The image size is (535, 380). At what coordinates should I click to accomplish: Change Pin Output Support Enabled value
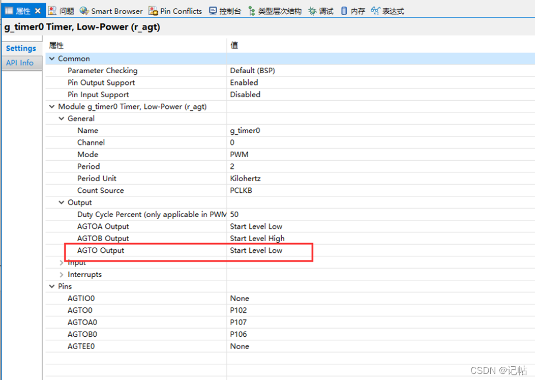pos(244,82)
